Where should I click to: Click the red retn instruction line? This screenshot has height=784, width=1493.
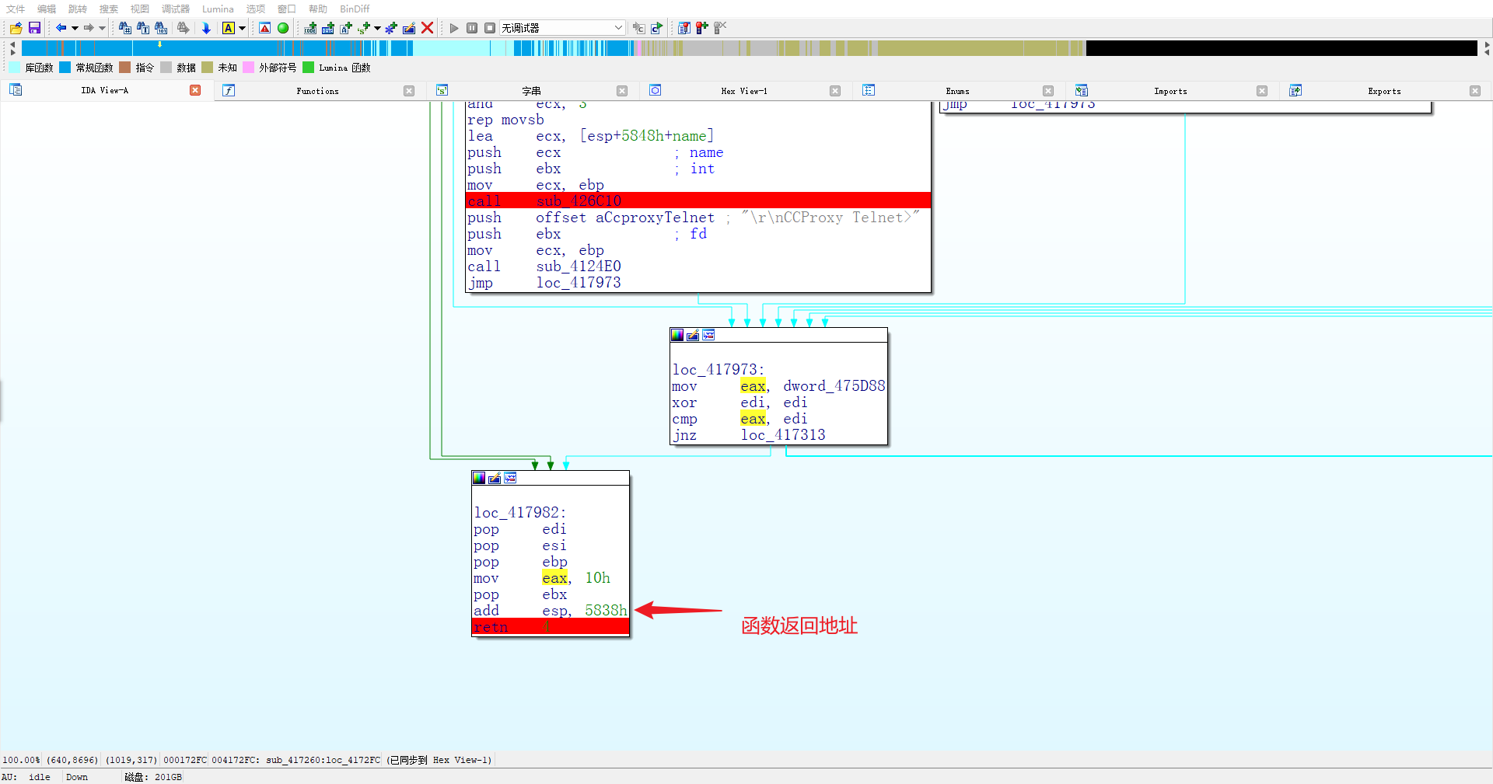coord(551,627)
